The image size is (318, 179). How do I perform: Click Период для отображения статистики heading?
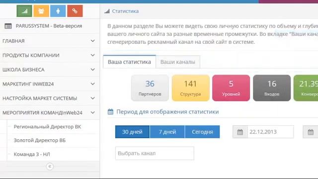167,111
